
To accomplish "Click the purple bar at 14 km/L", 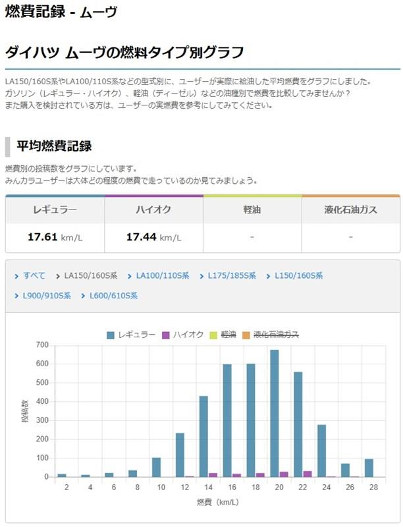I will pyautogui.click(x=213, y=475).
